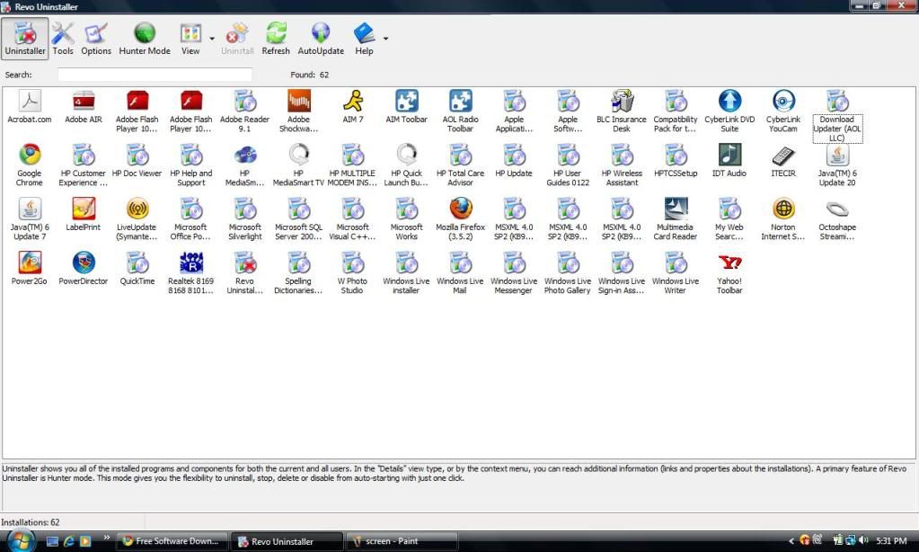Refresh the installed programs list
This screenshot has height=552, width=919.
pyautogui.click(x=276, y=39)
